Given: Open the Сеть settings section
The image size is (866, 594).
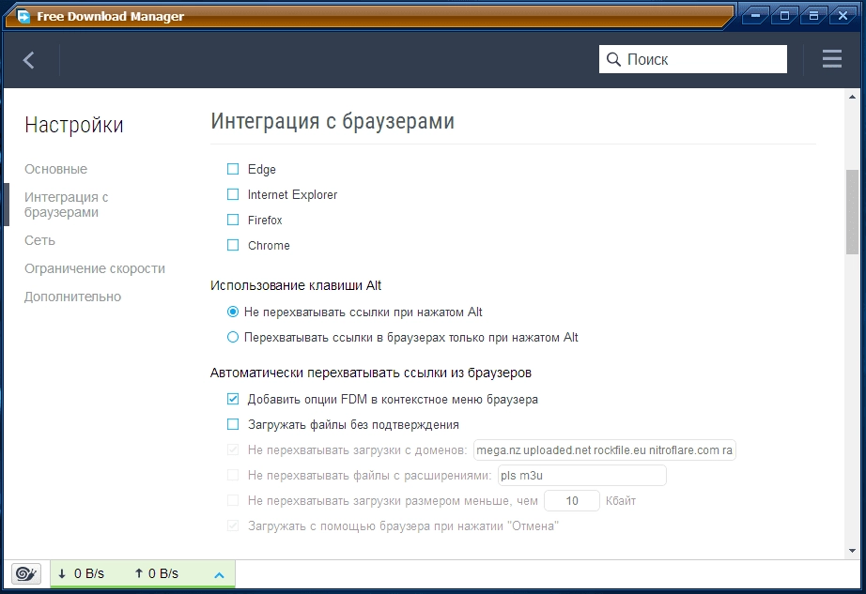Looking at the screenshot, I should pos(39,240).
